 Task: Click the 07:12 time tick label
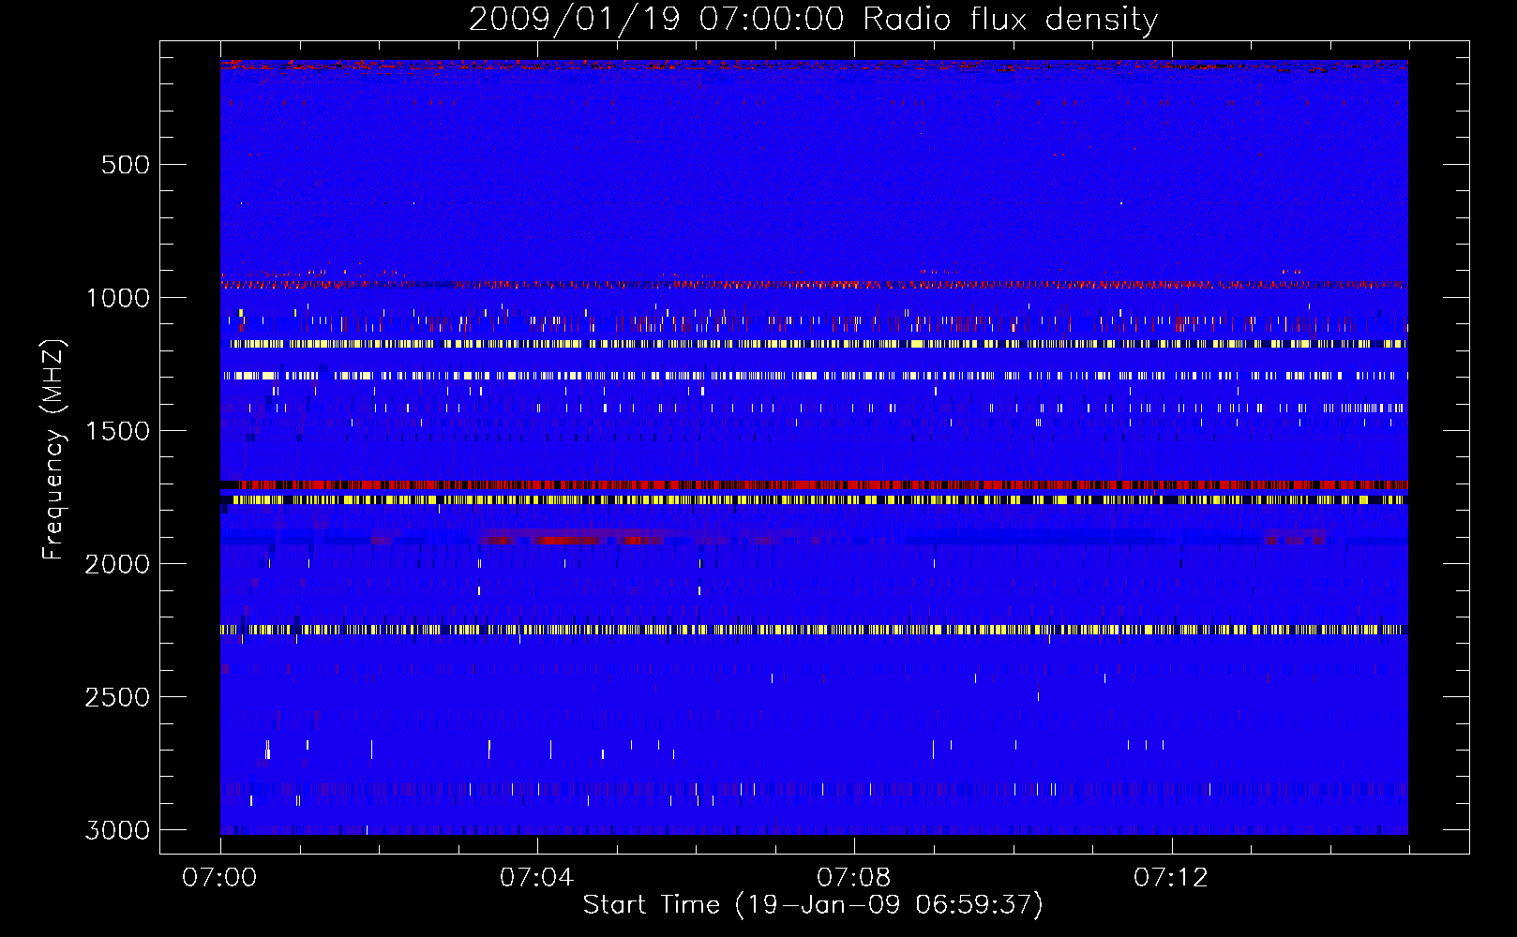(x=1171, y=878)
